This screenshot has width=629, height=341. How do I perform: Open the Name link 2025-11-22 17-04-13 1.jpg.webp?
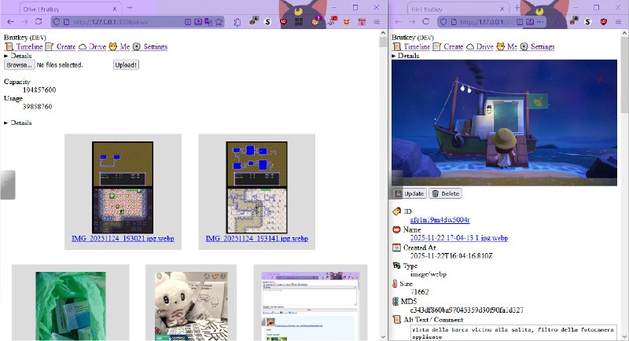point(459,238)
